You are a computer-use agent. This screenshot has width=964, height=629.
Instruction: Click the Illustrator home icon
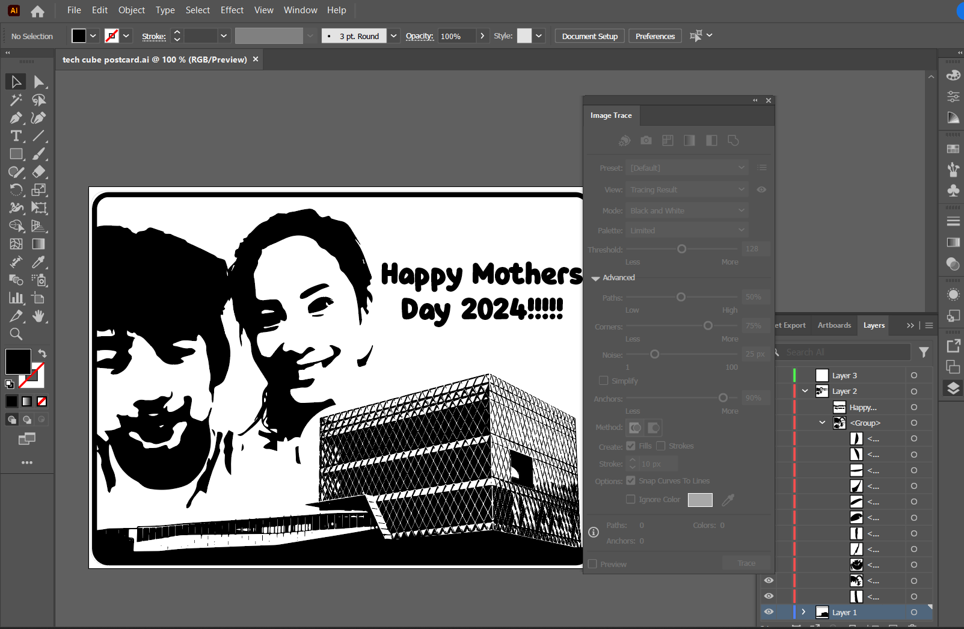(x=37, y=11)
